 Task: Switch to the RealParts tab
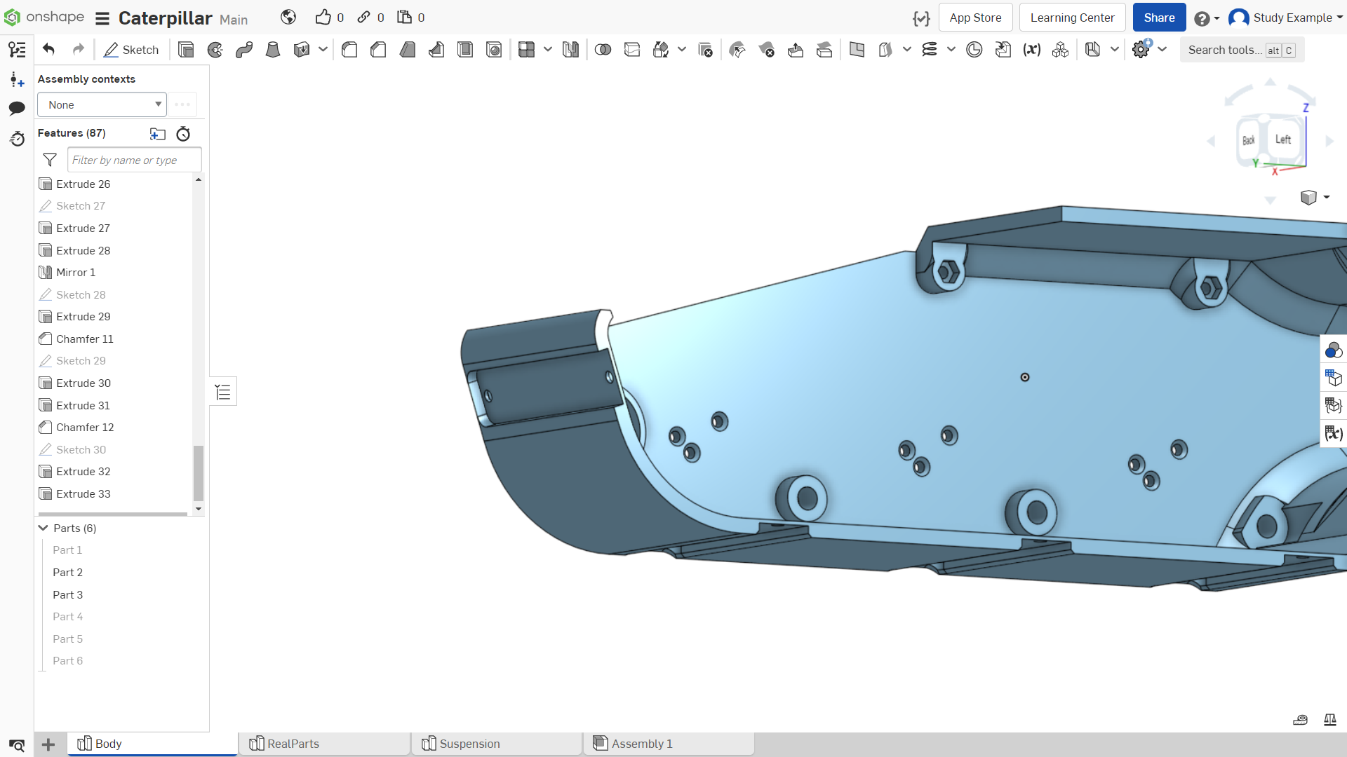(324, 744)
